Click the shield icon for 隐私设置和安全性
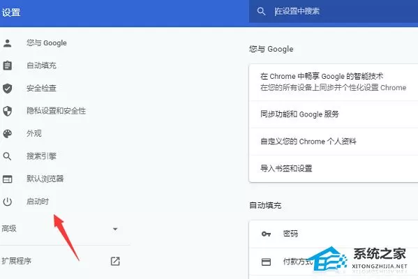Viewport: 418px width, 279px height. coord(8,111)
